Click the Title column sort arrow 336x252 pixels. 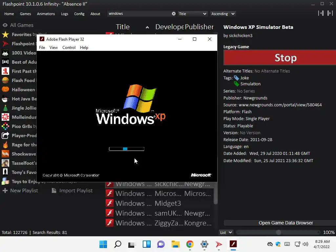pos(147,27)
